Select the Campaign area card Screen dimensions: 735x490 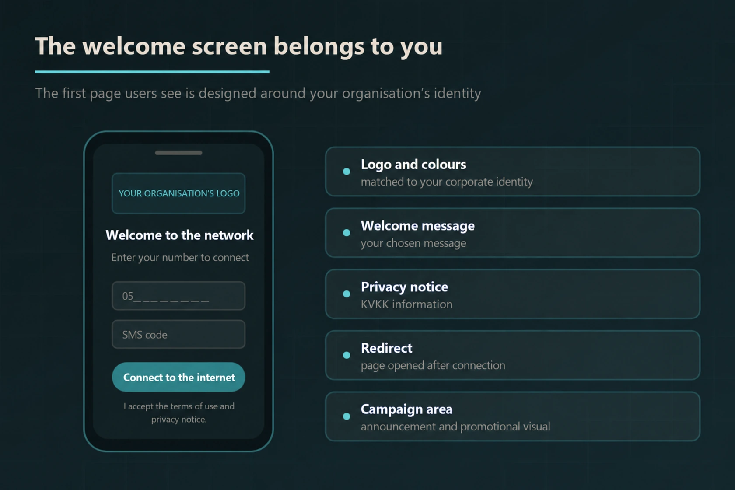(x=513, y=416)
